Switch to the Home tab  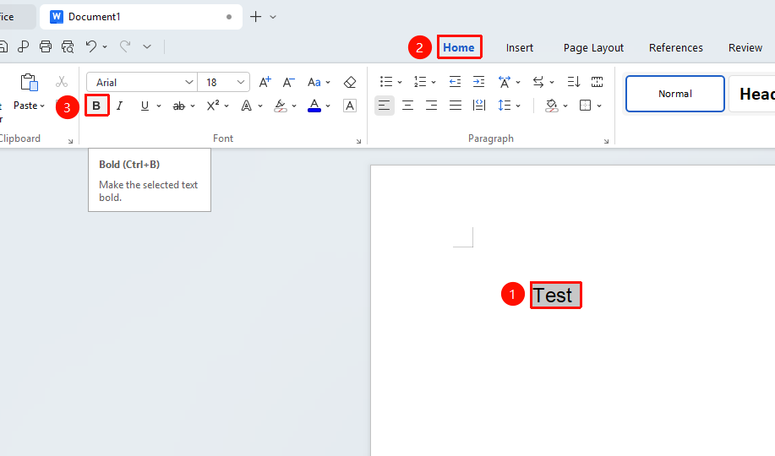[x=459, y=47]
